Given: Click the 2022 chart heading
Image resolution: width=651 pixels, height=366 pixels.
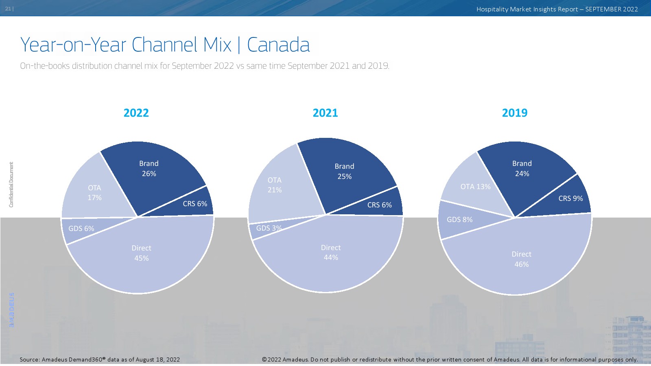Looking at the screenshot, I should (x=136, y=113).
